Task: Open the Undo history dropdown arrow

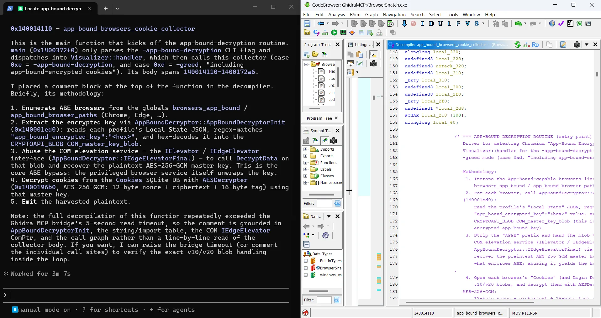Action: point(525,23)
